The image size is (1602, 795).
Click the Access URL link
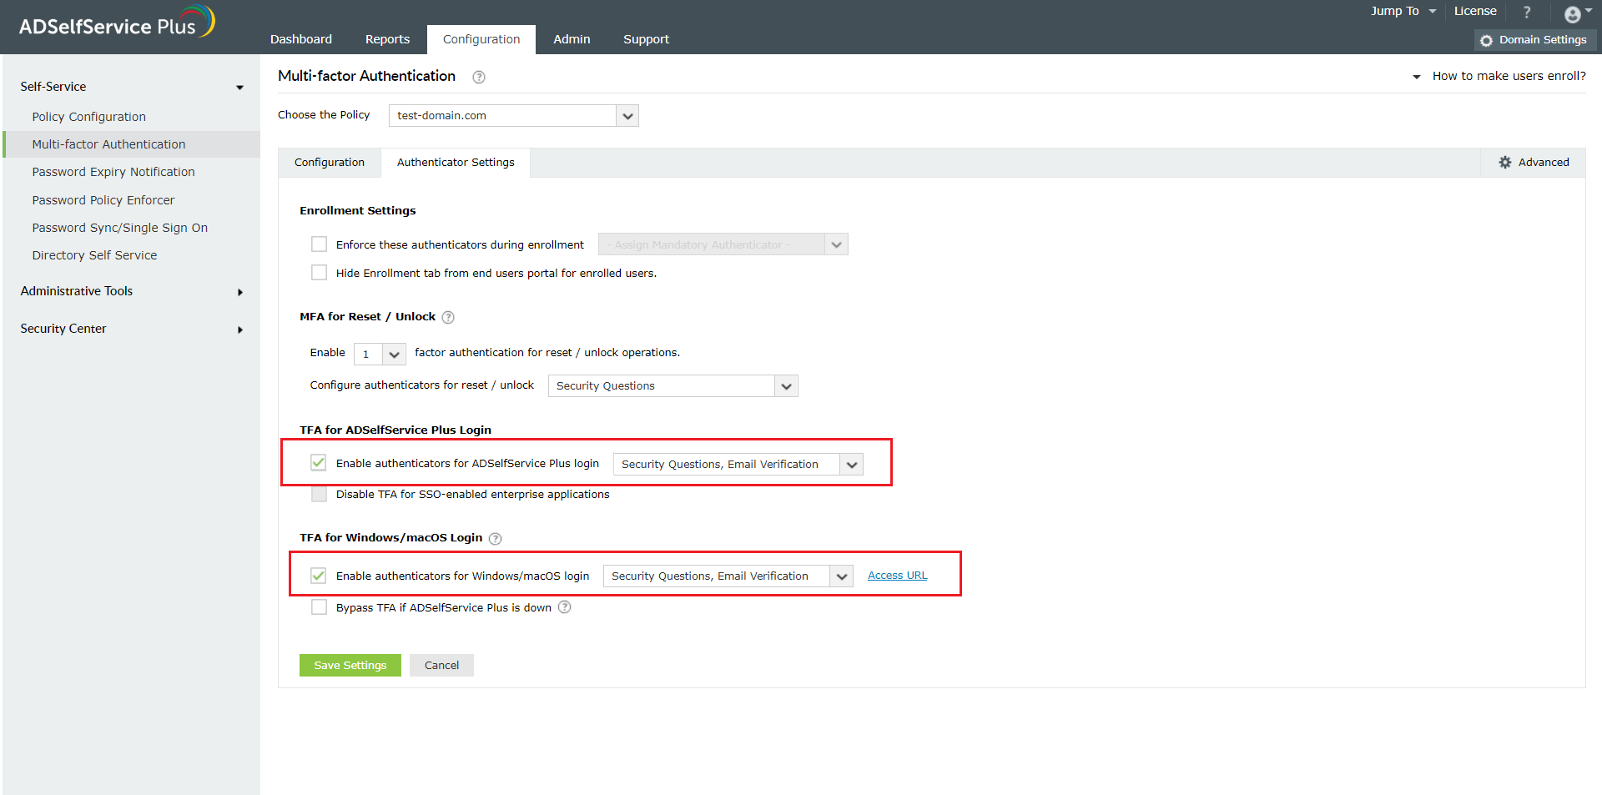898,576
